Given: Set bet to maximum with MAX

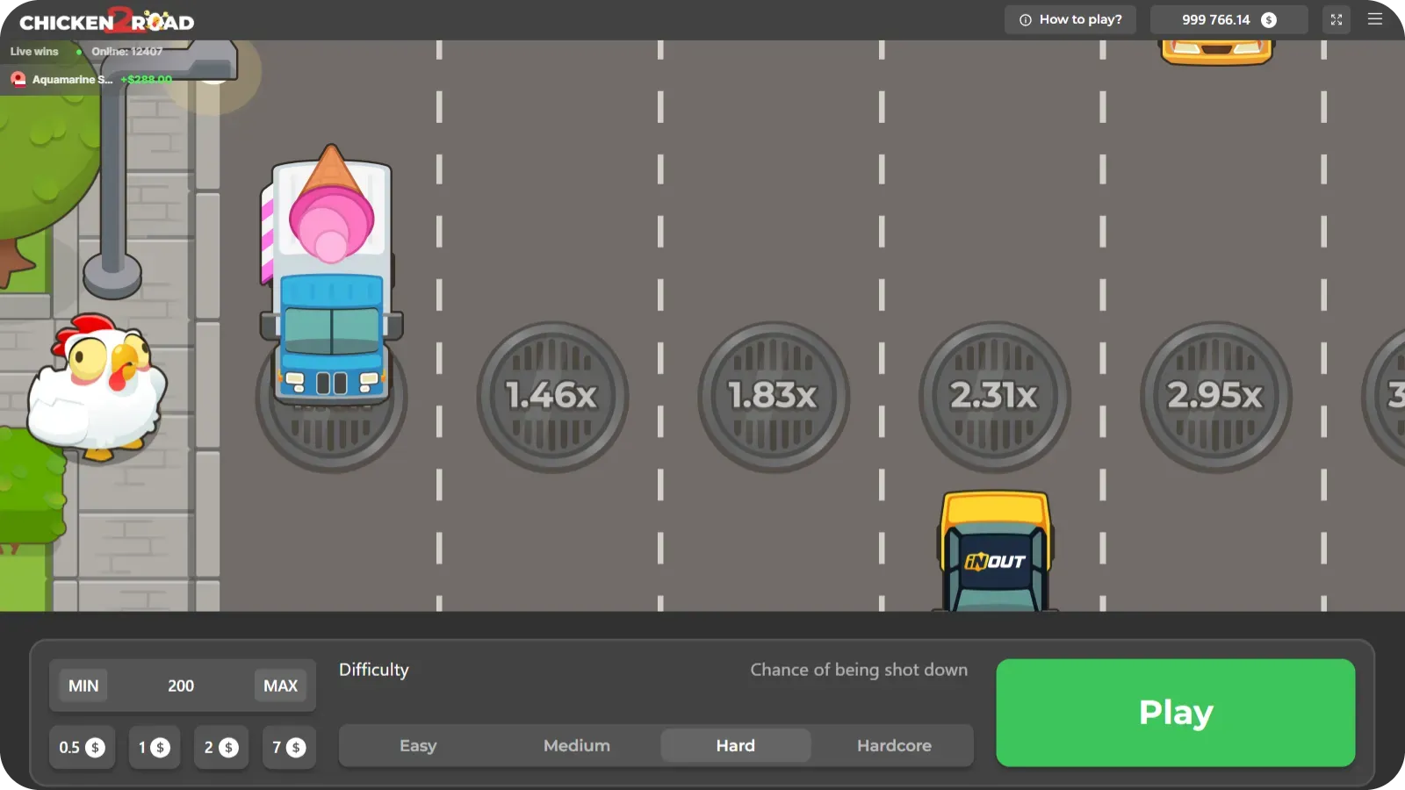Looking at the screenshot, I should (281, 686).
